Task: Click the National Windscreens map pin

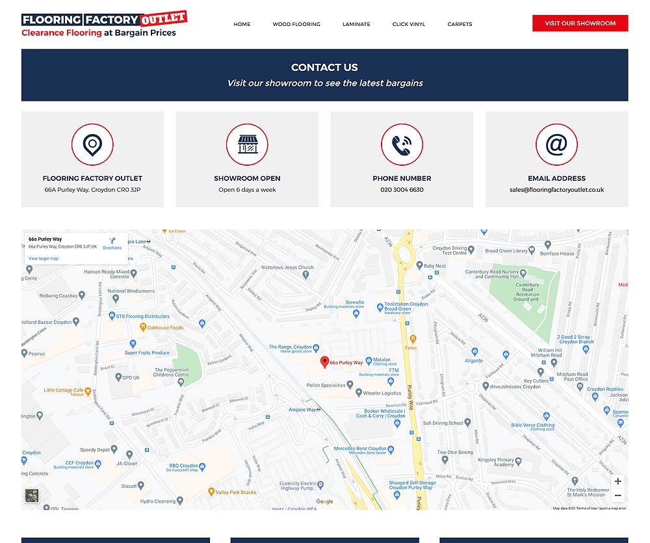Action: pyautogui.click(x=116, y=298)
